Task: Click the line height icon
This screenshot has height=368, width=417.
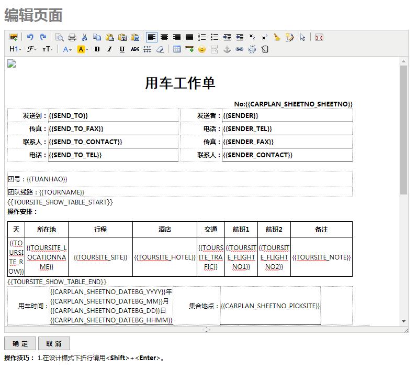Action: [148, 49]
